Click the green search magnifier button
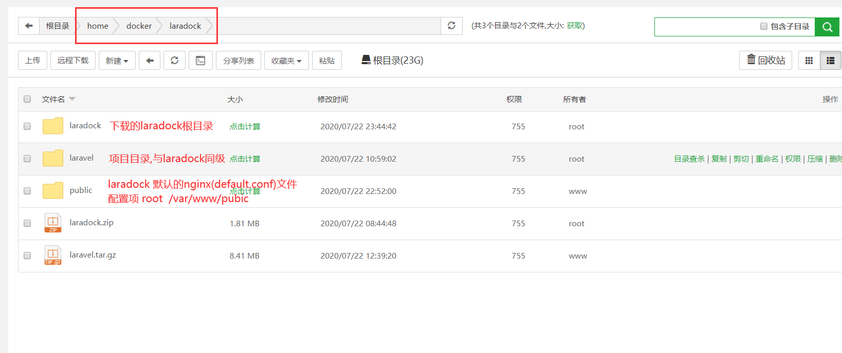This screenshot has height=353, width=842. [x=827, y=27]
